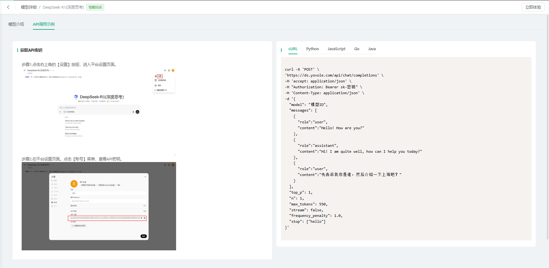
Task: Click the 性能出众 tag badge
Action: pyautogui.click(x=95, y=7)
